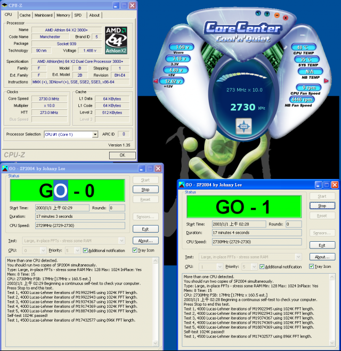Click CoreCenter left red arrow expander
The image size is (341, 351).
pos(156,81)
